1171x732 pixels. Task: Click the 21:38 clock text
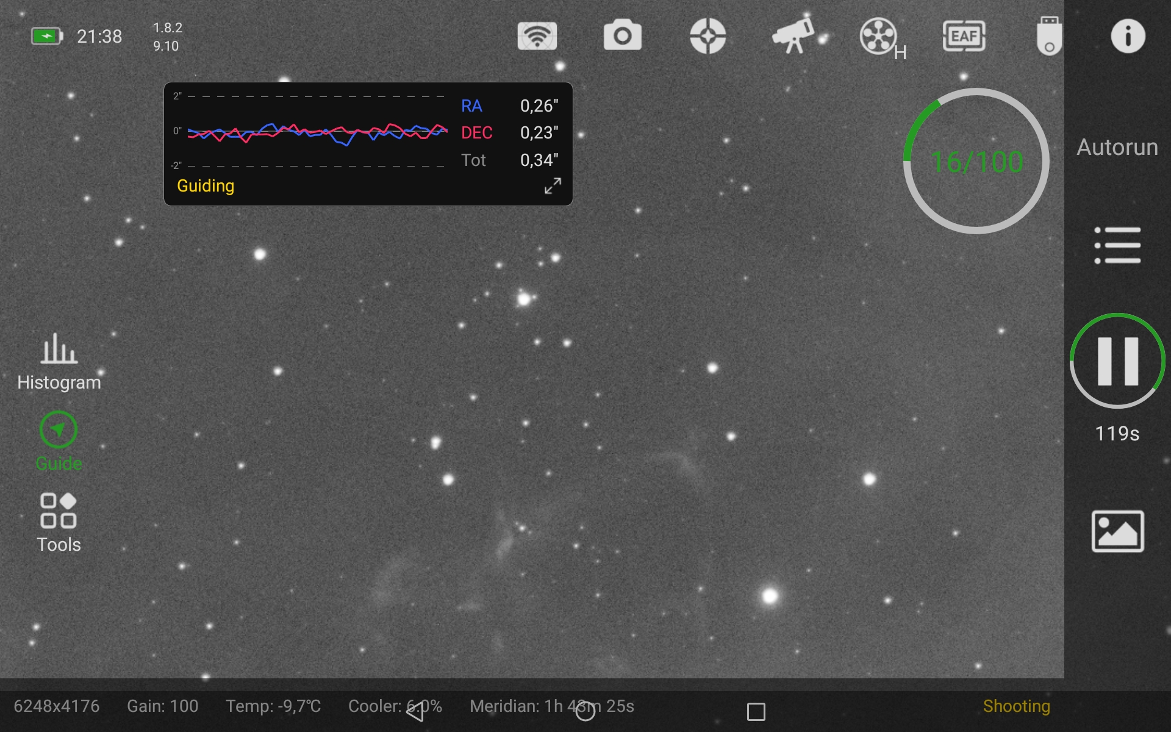click(x=99, y=37)
